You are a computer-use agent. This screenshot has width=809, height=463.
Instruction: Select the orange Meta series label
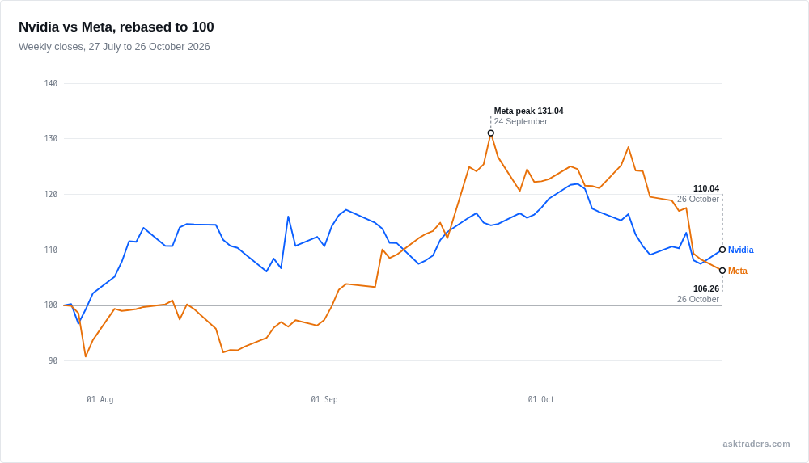(x=737, y=271)
